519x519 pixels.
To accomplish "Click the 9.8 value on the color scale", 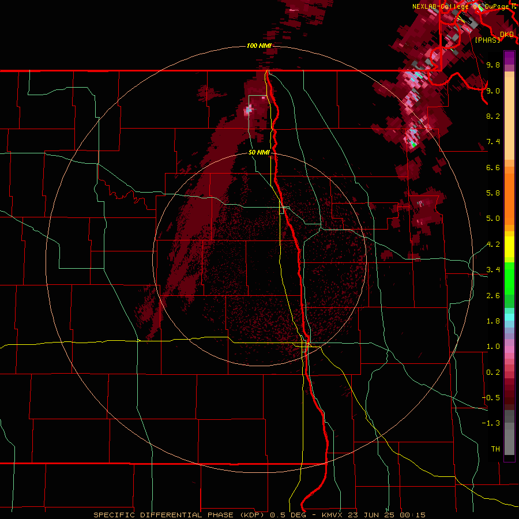I will pos(493,65).
